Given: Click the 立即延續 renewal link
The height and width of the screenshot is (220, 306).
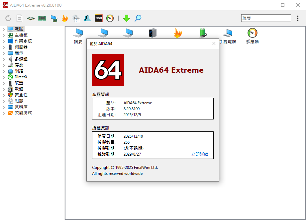Looking at the screenshot, I should pos(200,154).
